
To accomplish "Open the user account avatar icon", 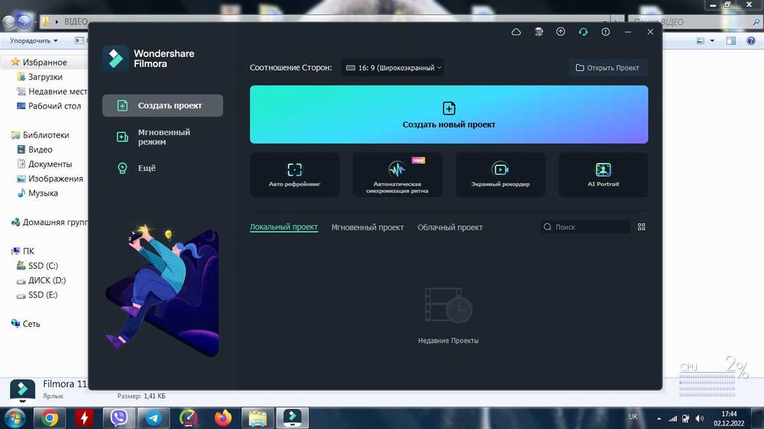I will click(x=539, y=32).
